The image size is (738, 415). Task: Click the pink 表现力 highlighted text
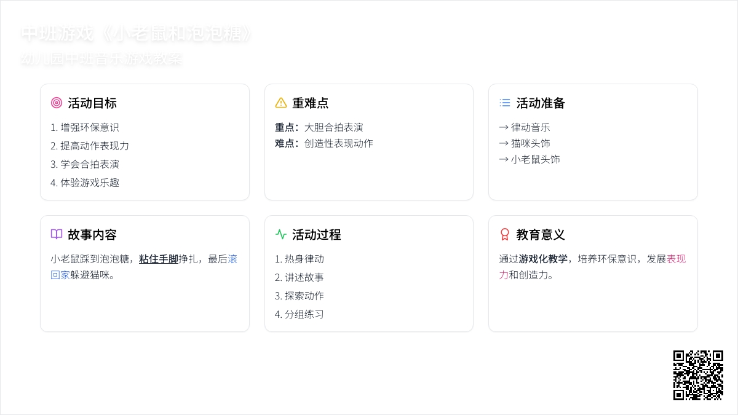click(x=676, y=259)
